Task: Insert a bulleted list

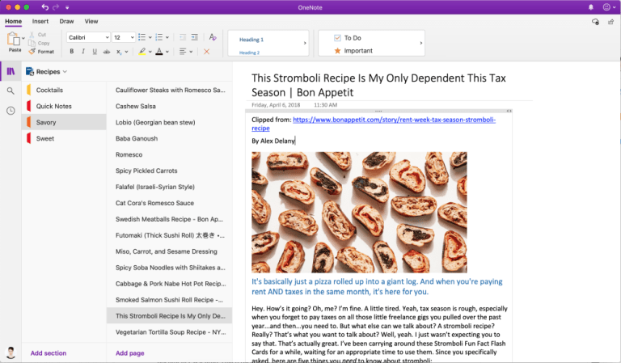Action: pyautogui.click(x=142, y=37)
